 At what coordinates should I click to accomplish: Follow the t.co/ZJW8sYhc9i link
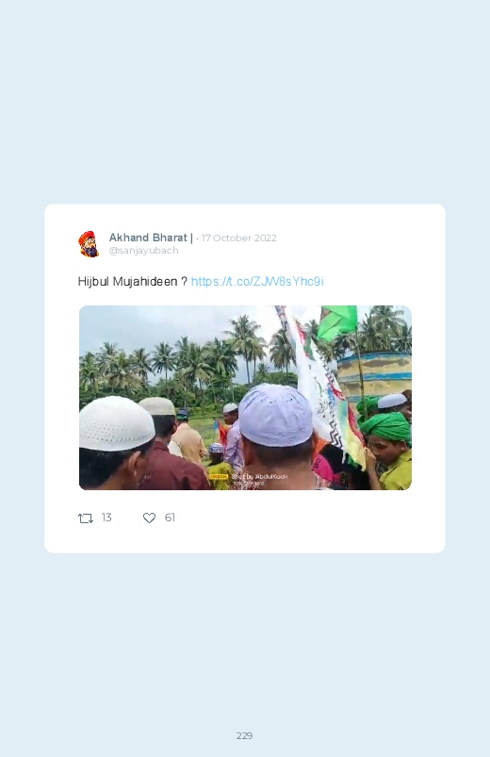click(x=257, y=282)
